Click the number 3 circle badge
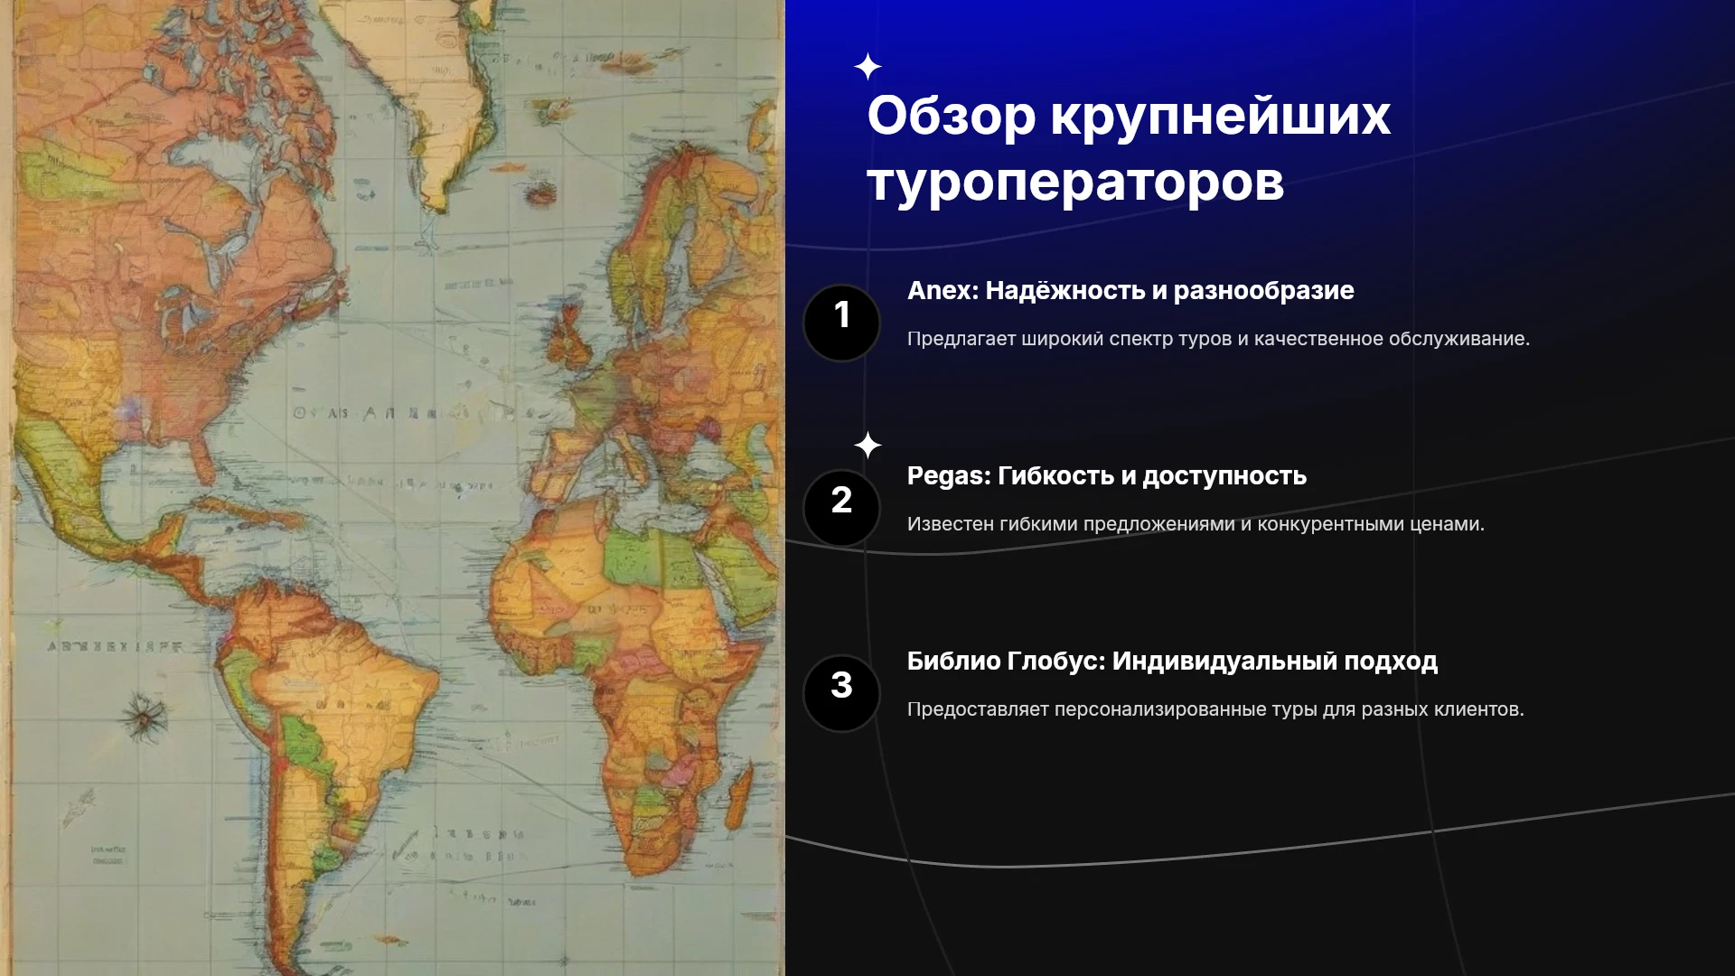 (x=841, y=693)
